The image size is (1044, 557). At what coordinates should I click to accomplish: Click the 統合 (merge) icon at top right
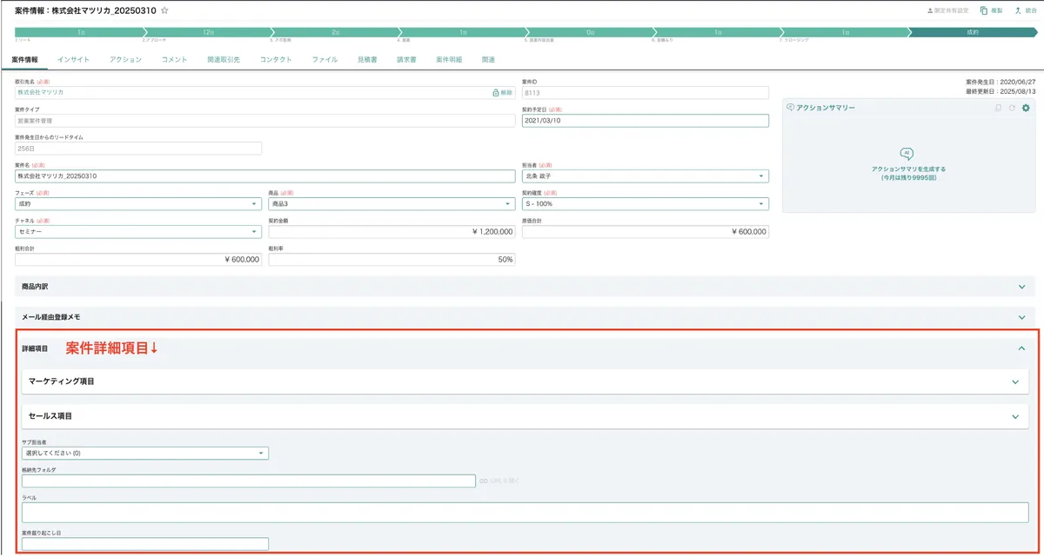(1018, 10)
